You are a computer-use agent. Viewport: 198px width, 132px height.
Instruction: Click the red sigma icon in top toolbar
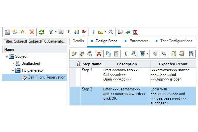135,32
